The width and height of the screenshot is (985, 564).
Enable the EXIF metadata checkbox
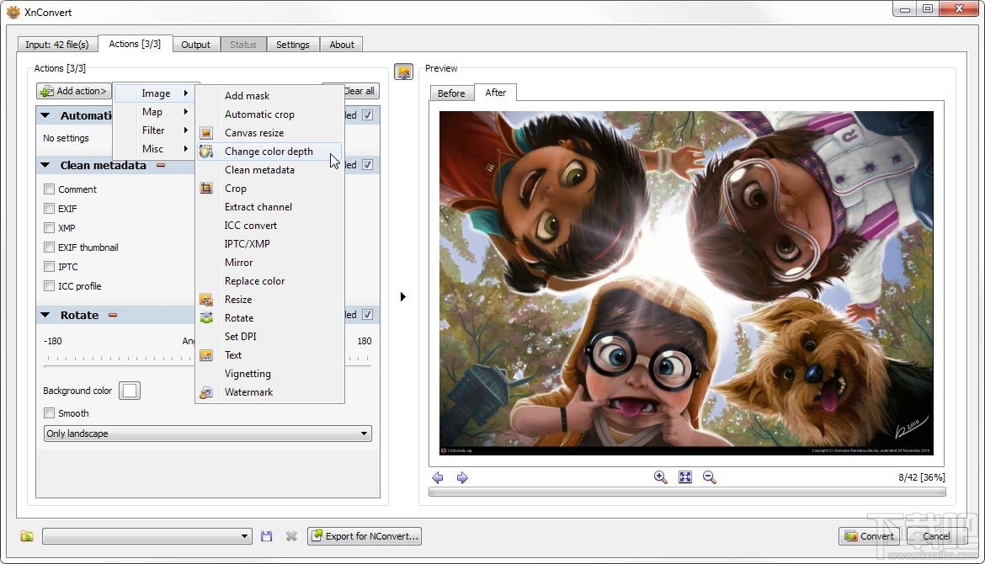[x=49, y=208]
